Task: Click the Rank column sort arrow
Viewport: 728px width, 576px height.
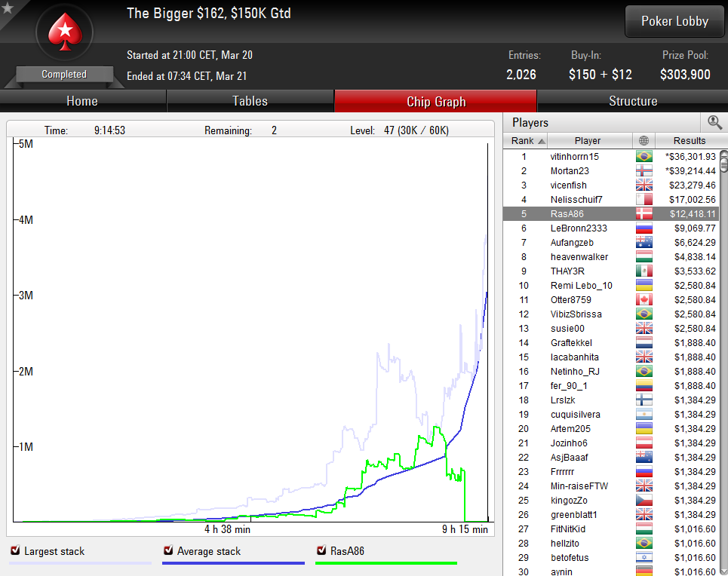Action: coord(542,141)
